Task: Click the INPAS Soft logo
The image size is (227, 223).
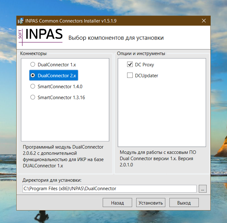Action: 40,35
